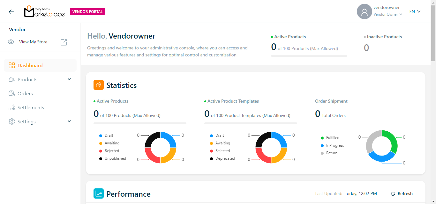Click the orange Statistics pie icon
436x204 pixels.
click(99, 85)
